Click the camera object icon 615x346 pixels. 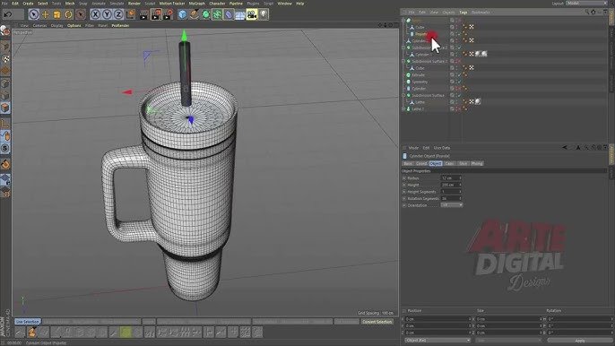[252, 15]
